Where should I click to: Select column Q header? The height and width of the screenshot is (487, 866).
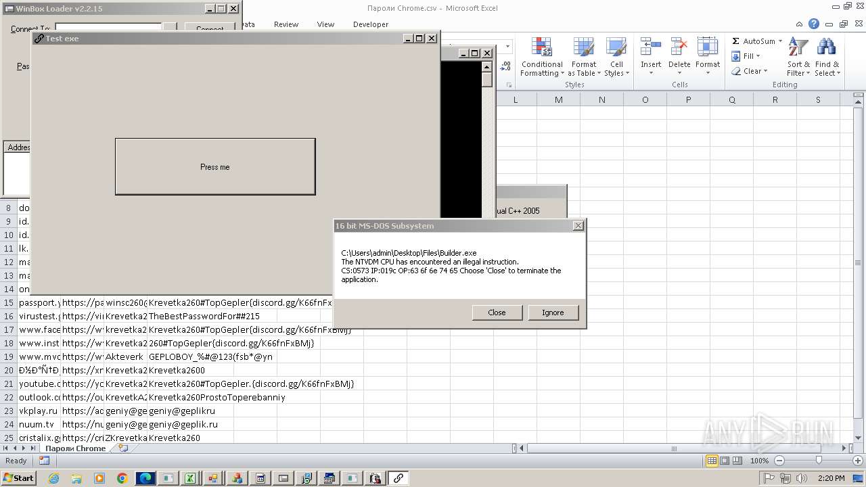pos(731,100)
